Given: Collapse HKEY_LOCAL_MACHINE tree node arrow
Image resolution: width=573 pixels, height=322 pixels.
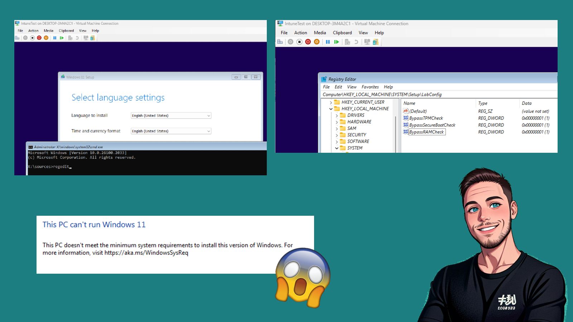Looking at the screenshot, I should [x=331, y=109].
